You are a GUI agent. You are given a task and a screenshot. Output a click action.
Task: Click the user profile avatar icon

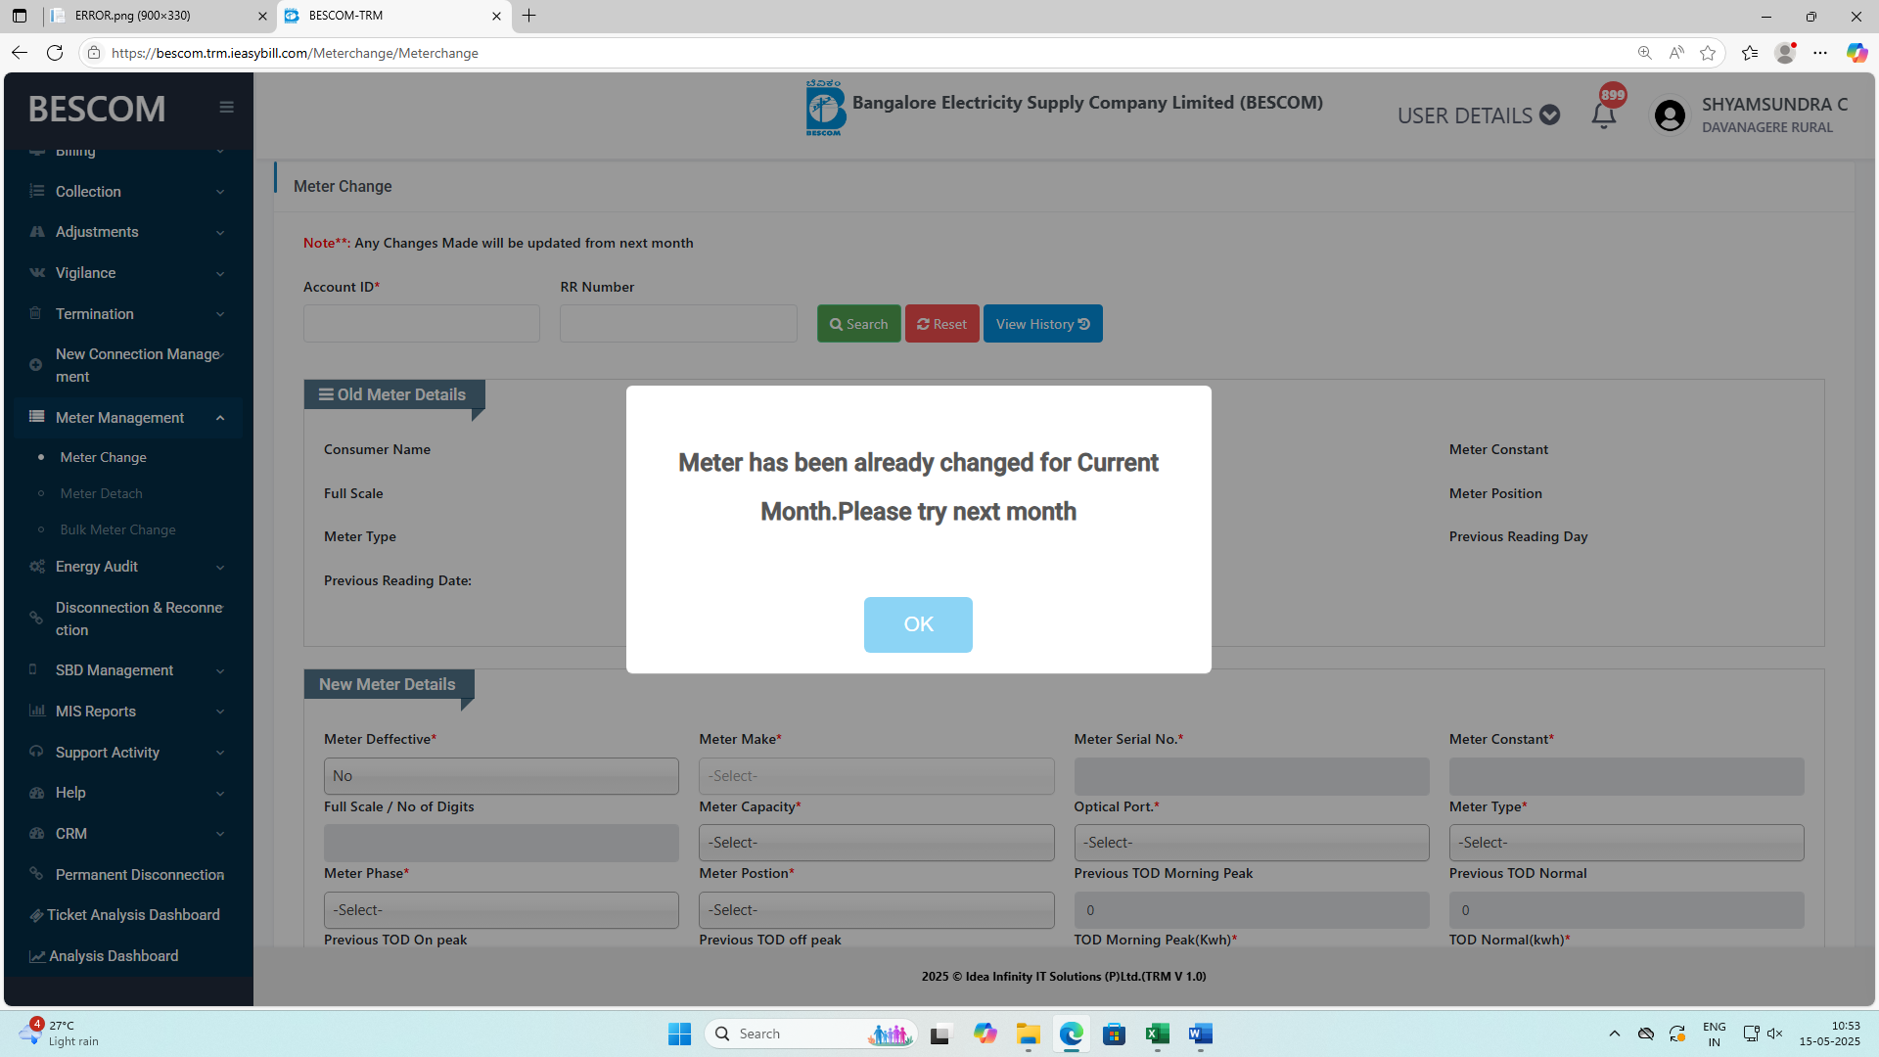pos(1670,115)
